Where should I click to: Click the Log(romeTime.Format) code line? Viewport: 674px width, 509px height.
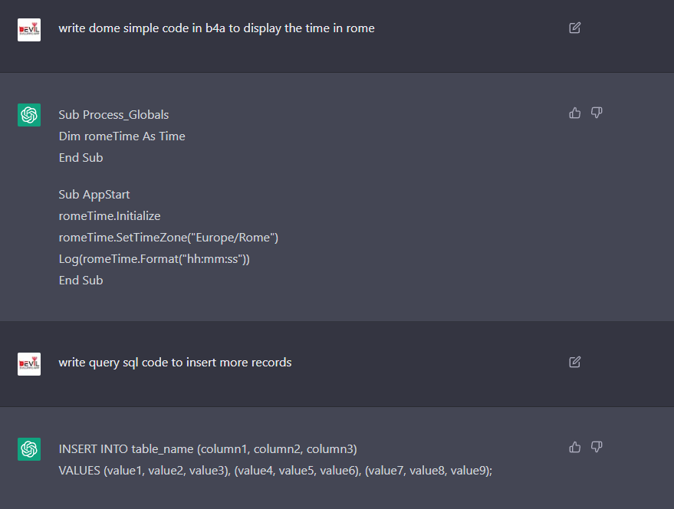(x=154, y=259)
